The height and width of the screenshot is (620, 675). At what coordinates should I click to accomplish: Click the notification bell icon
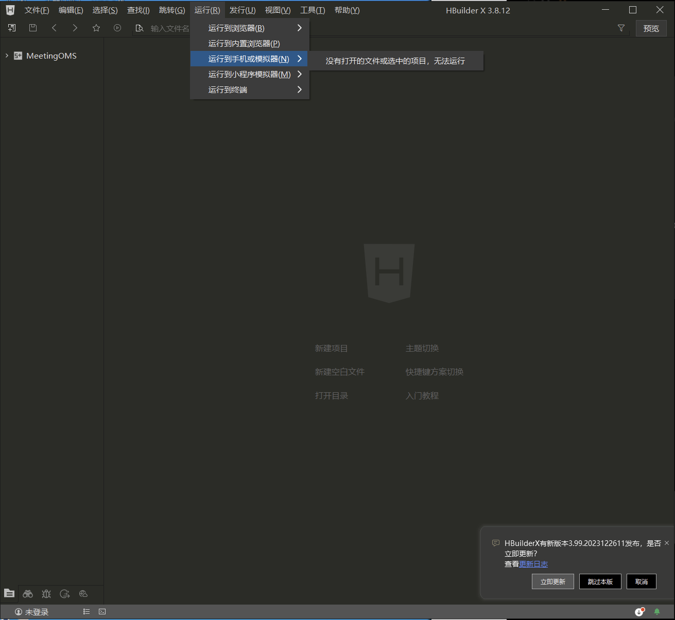pos(656,612)
